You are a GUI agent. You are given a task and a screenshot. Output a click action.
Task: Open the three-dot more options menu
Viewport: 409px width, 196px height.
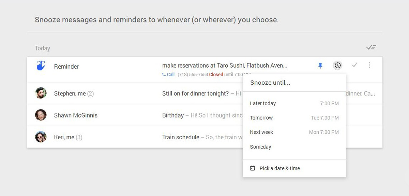369,65
